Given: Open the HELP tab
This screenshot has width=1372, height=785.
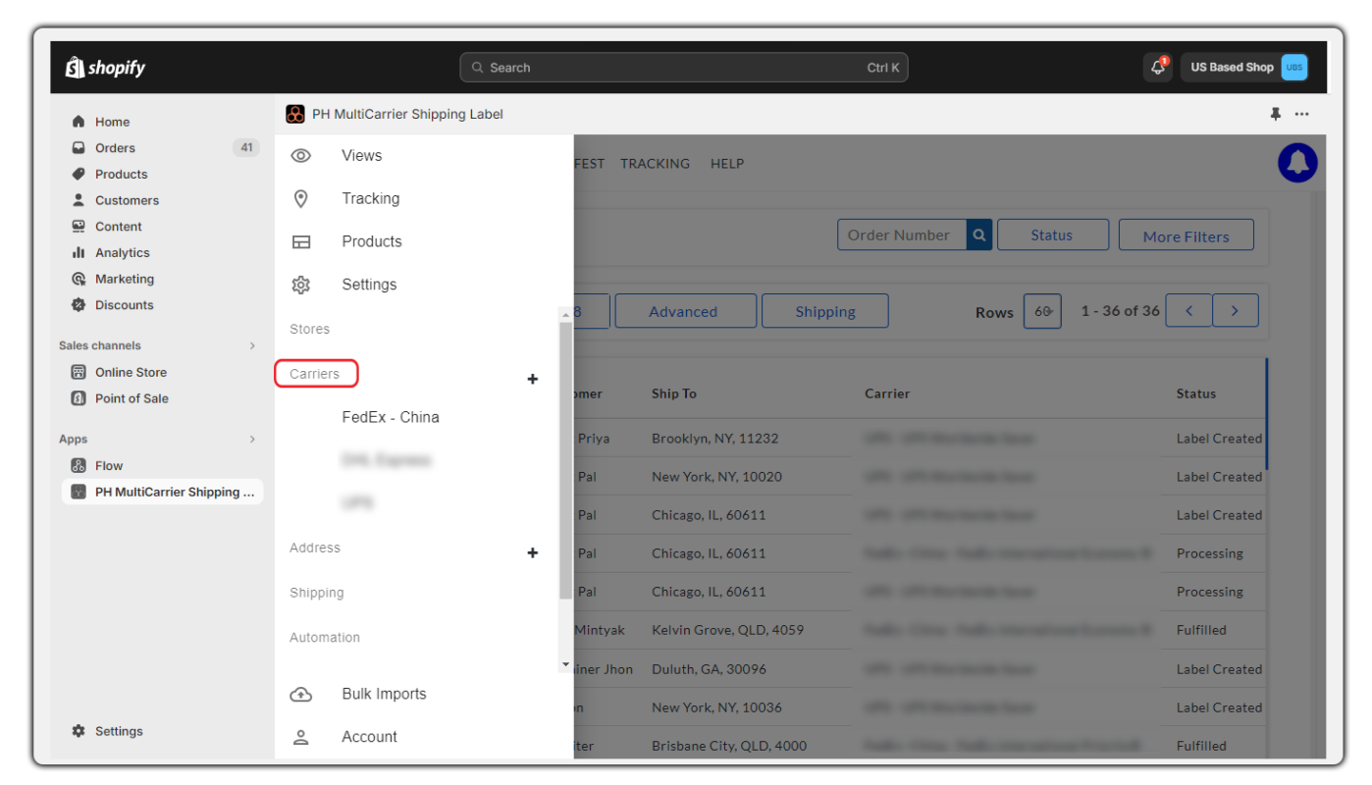Looking at the screenshot, I should [x=727, y=164].
